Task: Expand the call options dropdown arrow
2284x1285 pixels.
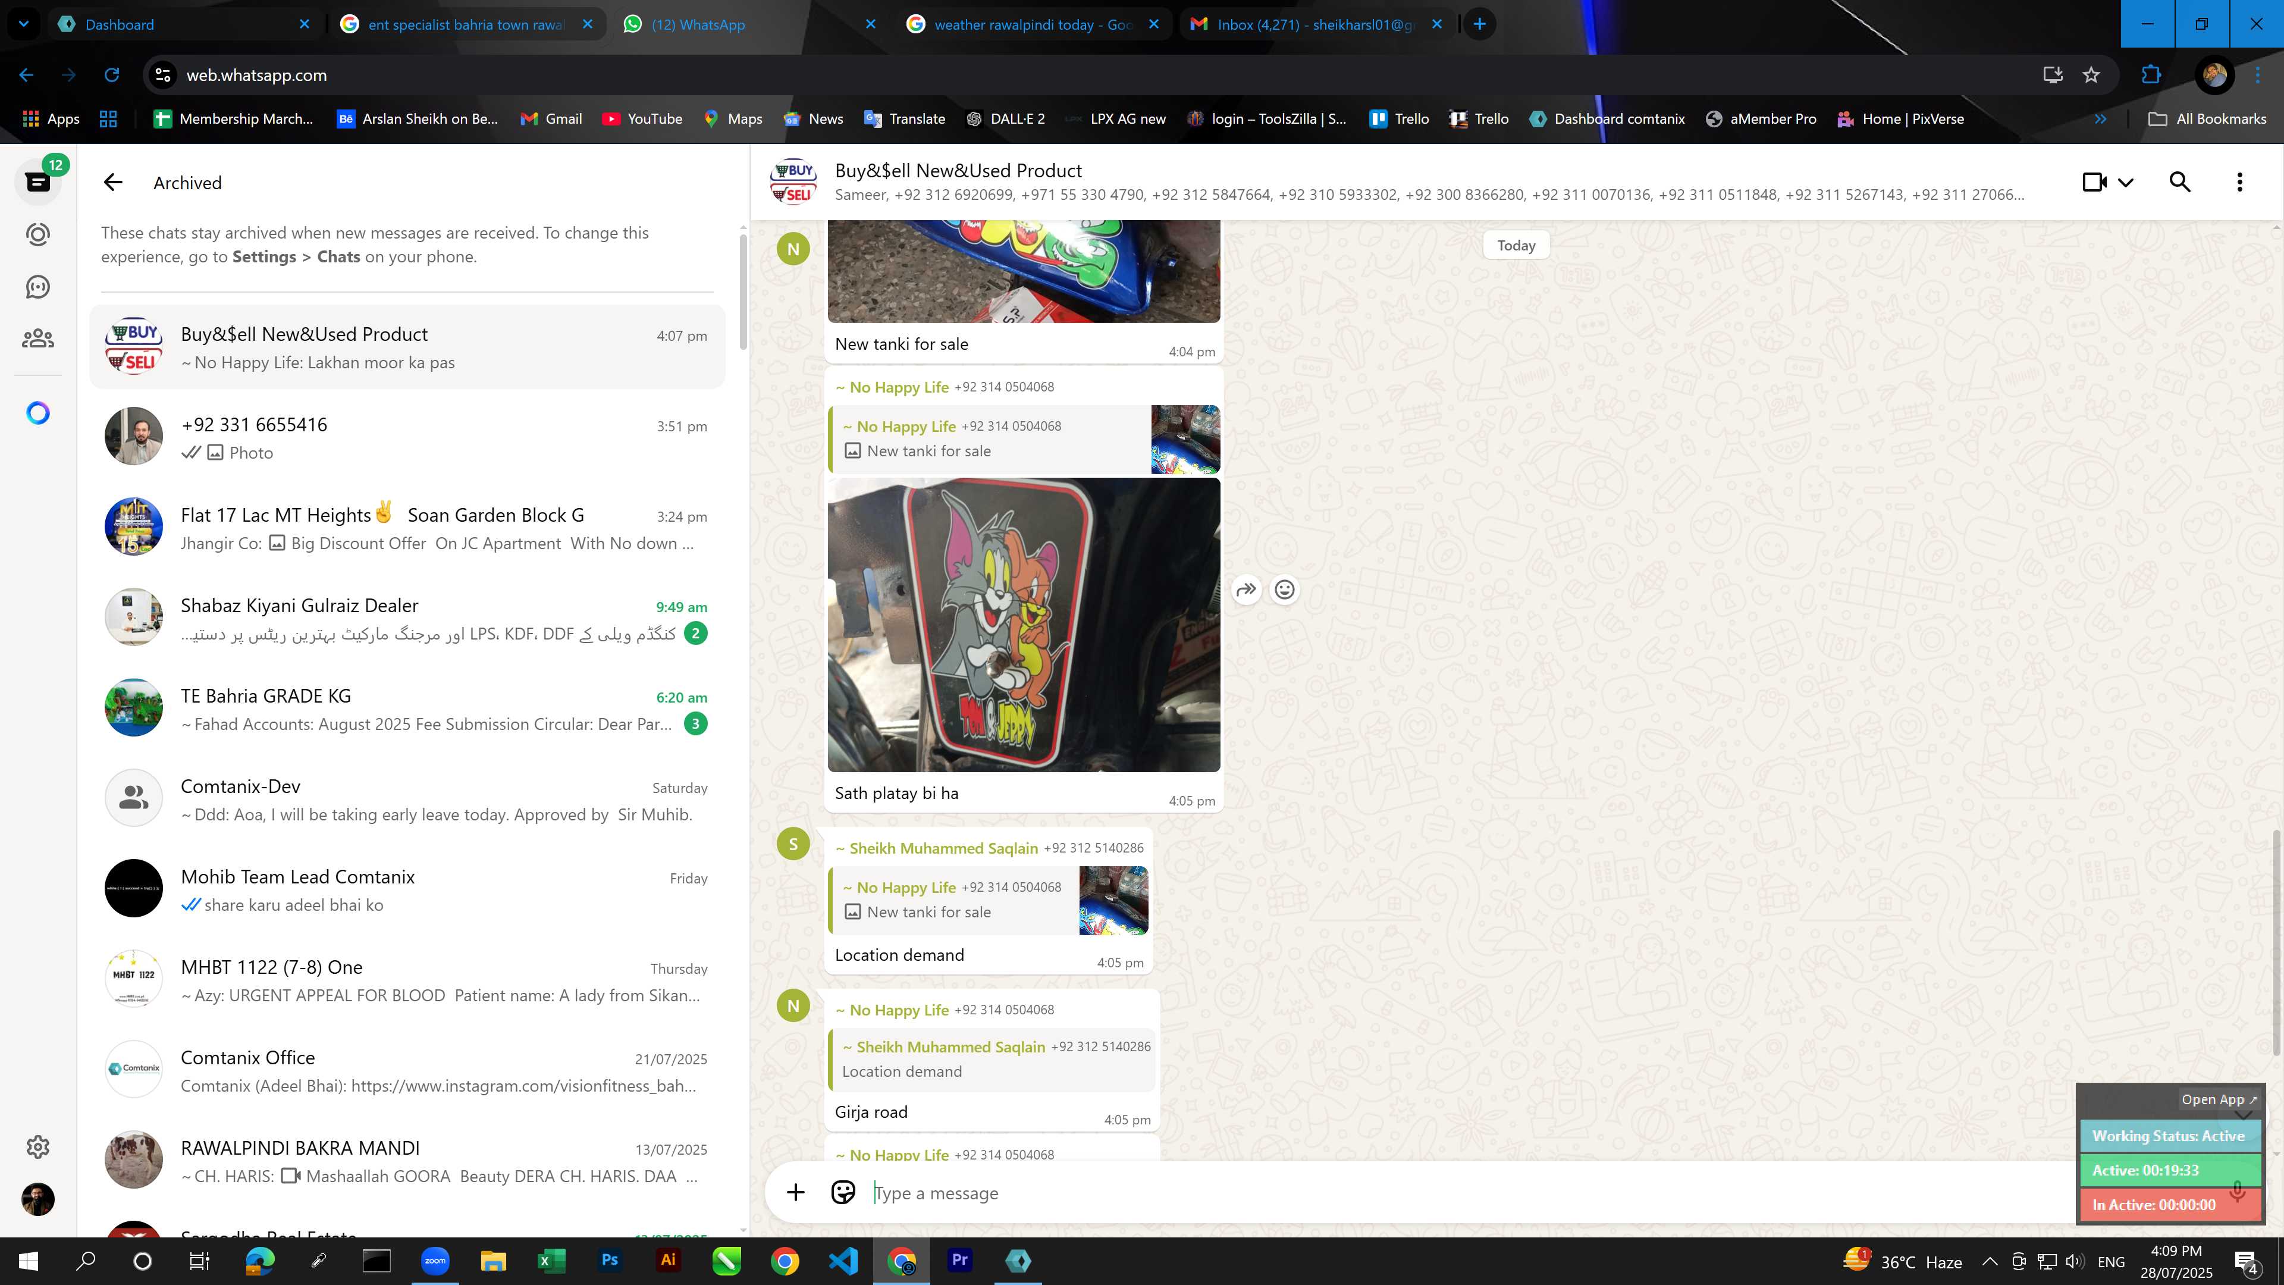Action: [x=2126, y=183]
